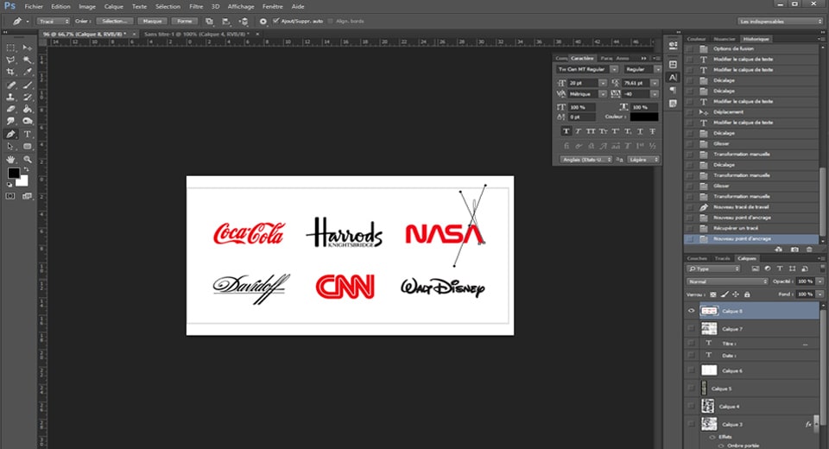
Task: Open the Calque menu
Action: 113,6
